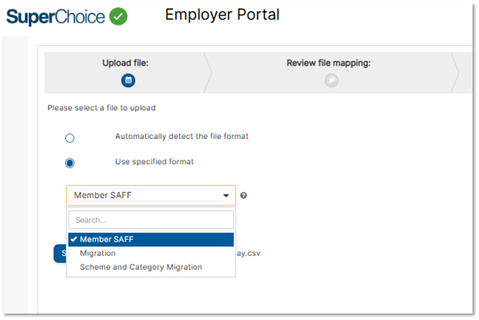479x320 pixels.
Task: Click the green checkmark in the SuperChoice logo
Action: point(119,16)
